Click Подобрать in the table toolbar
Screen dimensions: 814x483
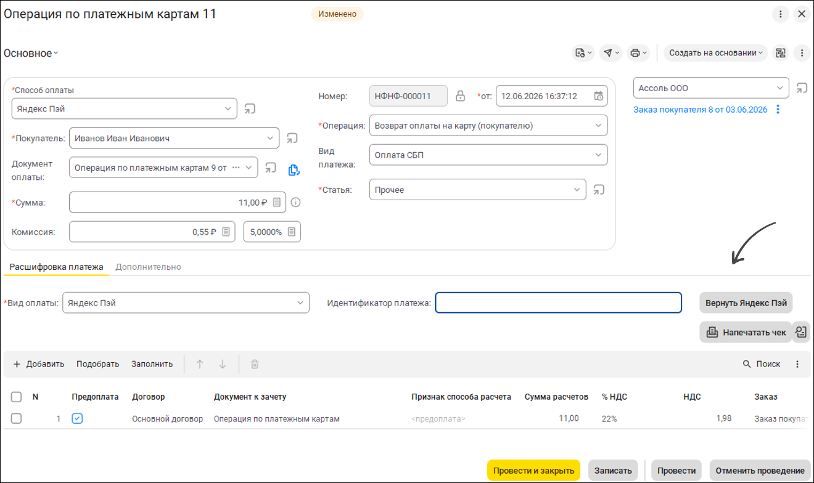[x=97, y=364]
